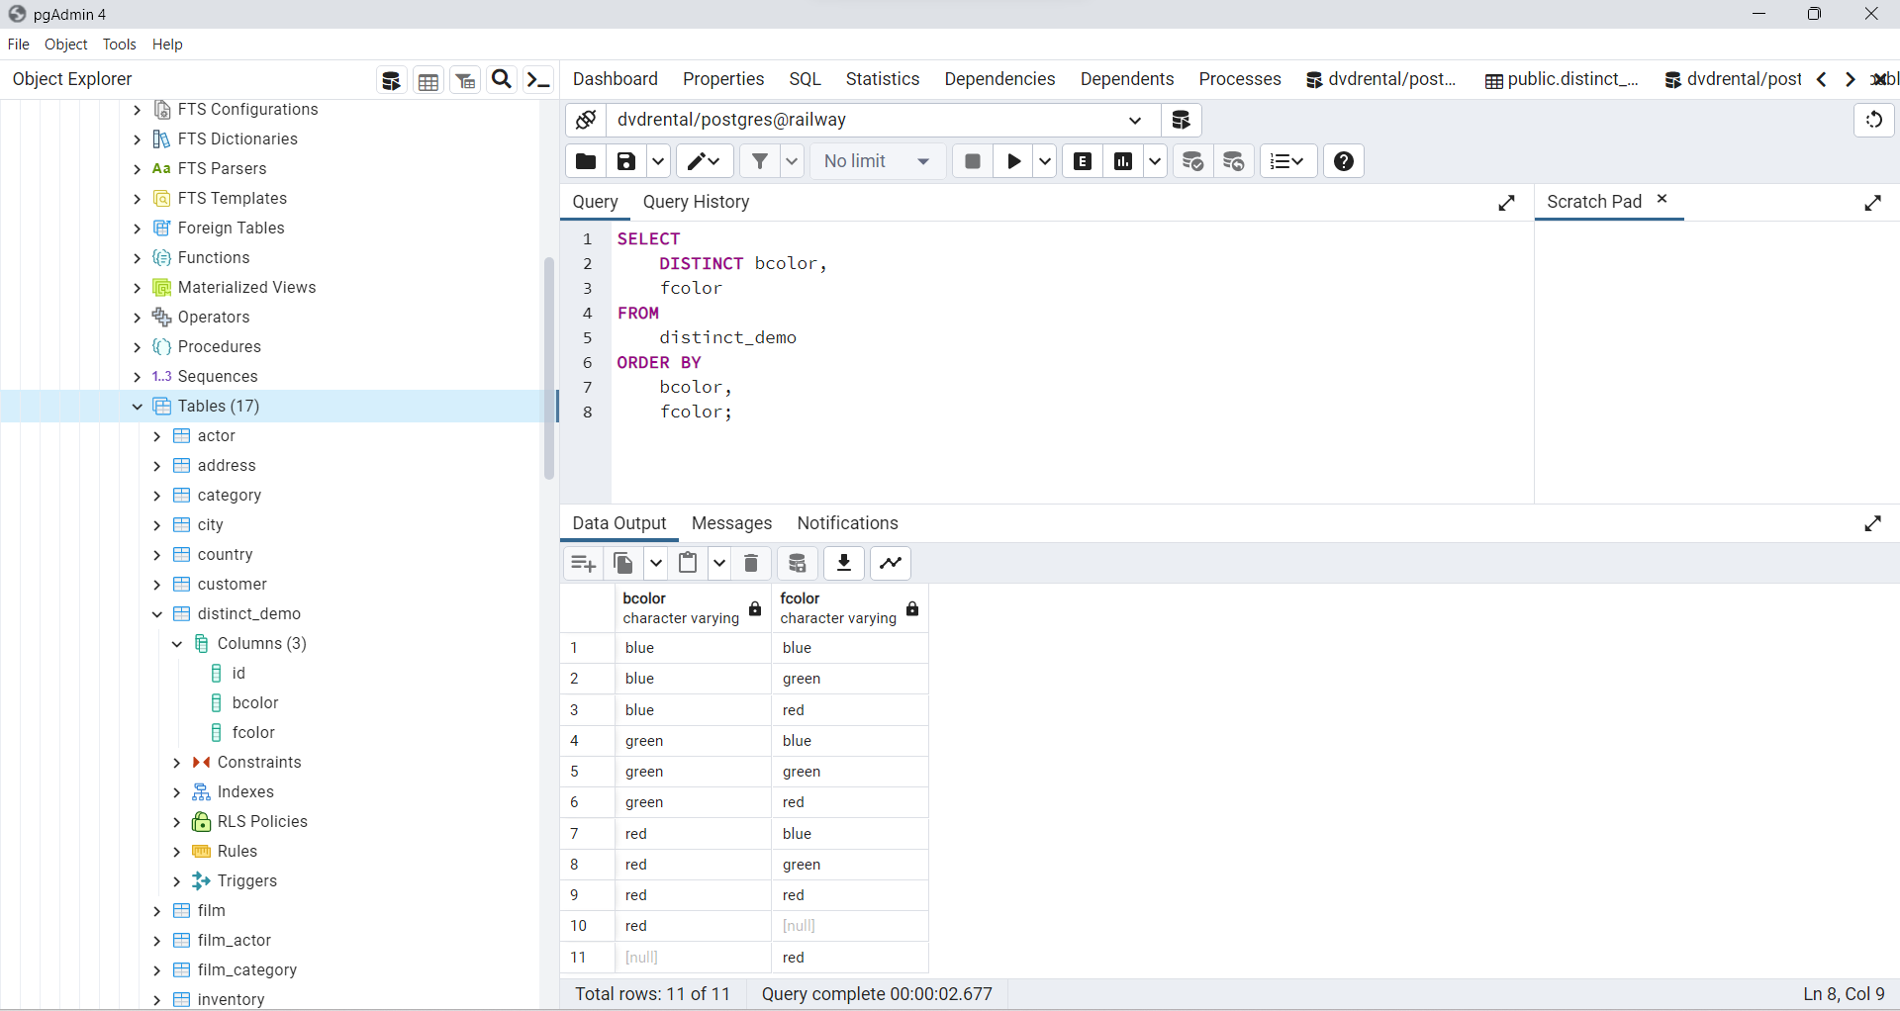Image resolution: width=1900 pixels, height=1011 pixels.
Task: Open the Explain Analyze options dropdown arrow
Action: point(1155,161)
